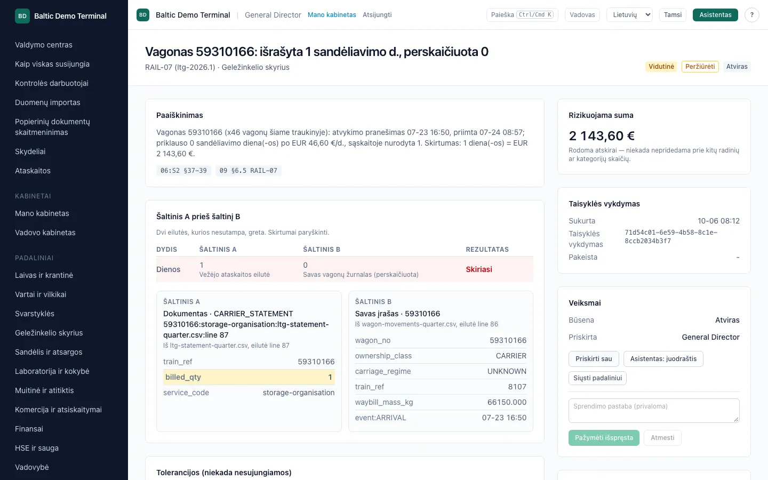Click the Vadovas guide button
Screen dimensions: 768x480
(x=582, y=15)
